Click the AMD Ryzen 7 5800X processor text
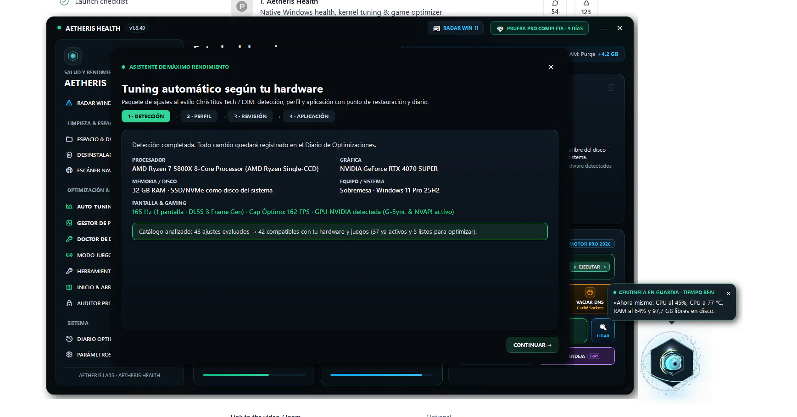This screenshot has width=797, height=417. 225,169
